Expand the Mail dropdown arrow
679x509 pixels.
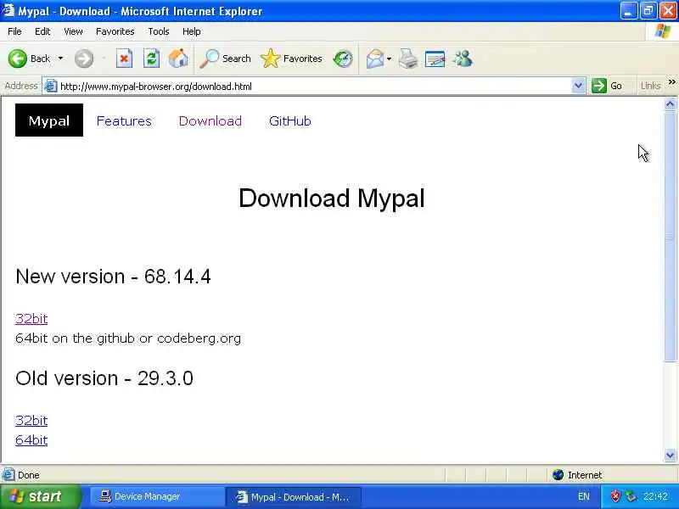(389, 59)
